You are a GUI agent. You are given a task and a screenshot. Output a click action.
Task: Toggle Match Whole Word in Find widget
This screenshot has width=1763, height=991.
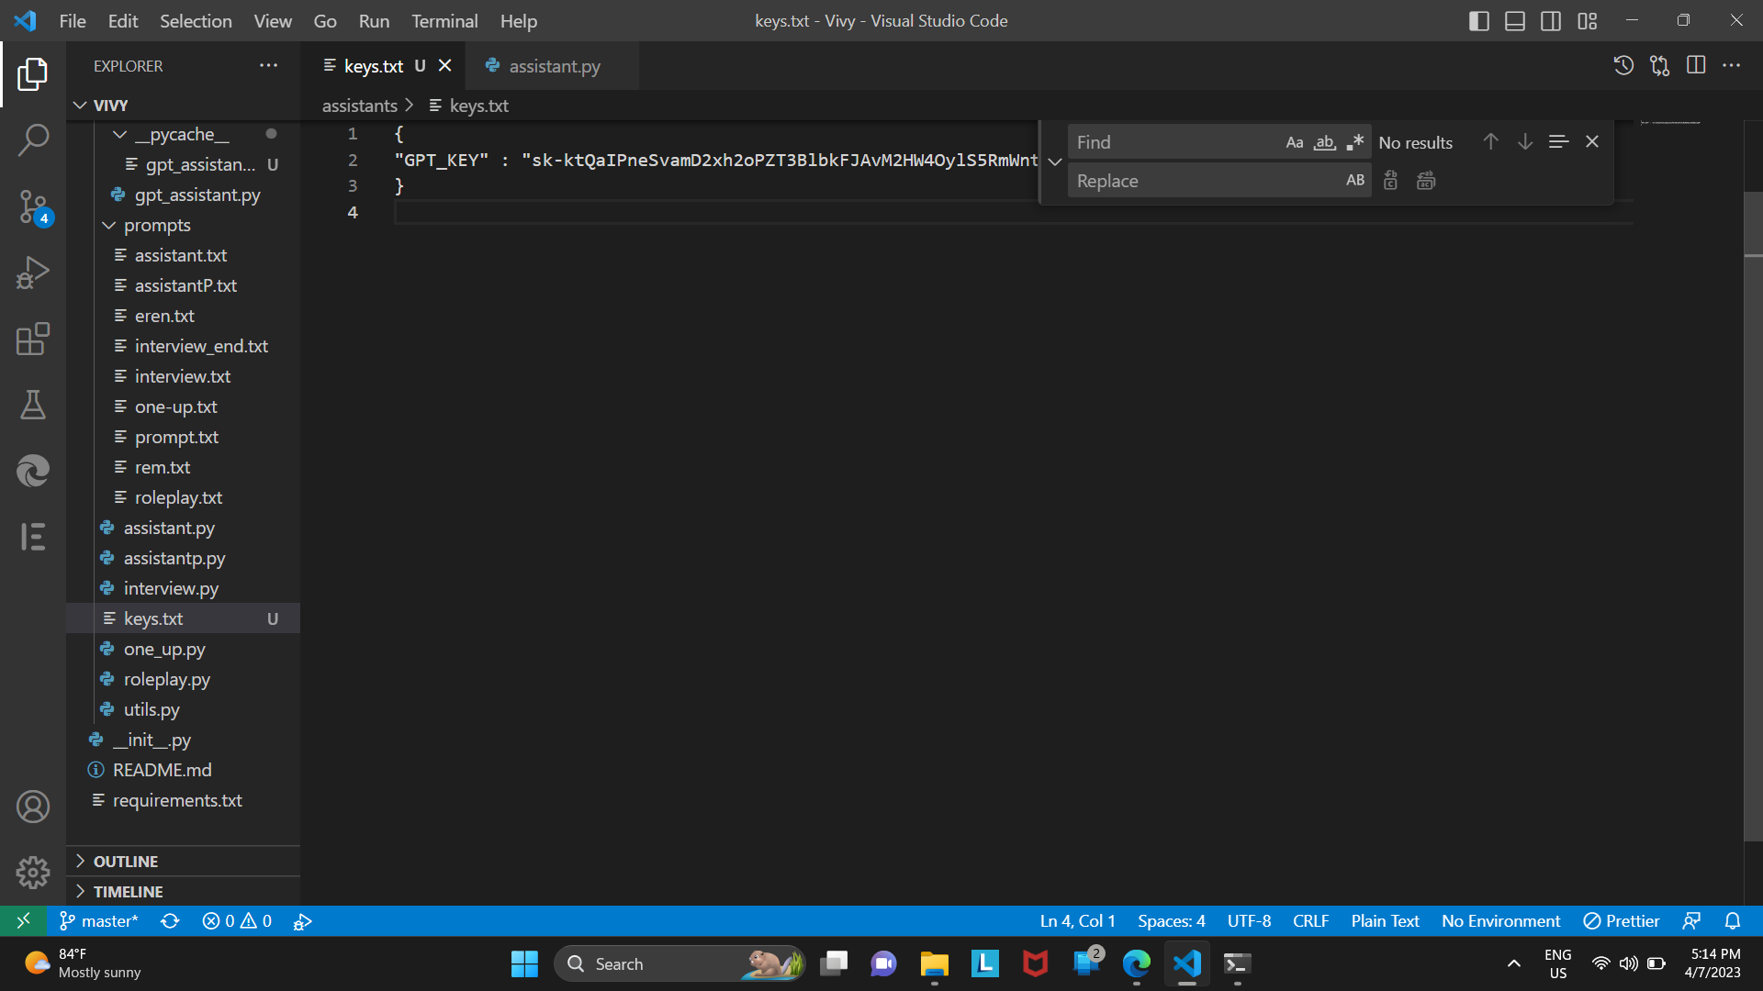(1325, 141)
